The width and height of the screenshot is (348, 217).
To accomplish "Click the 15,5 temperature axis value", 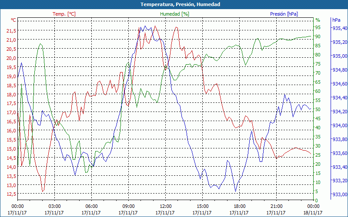I will click(11, 139).
